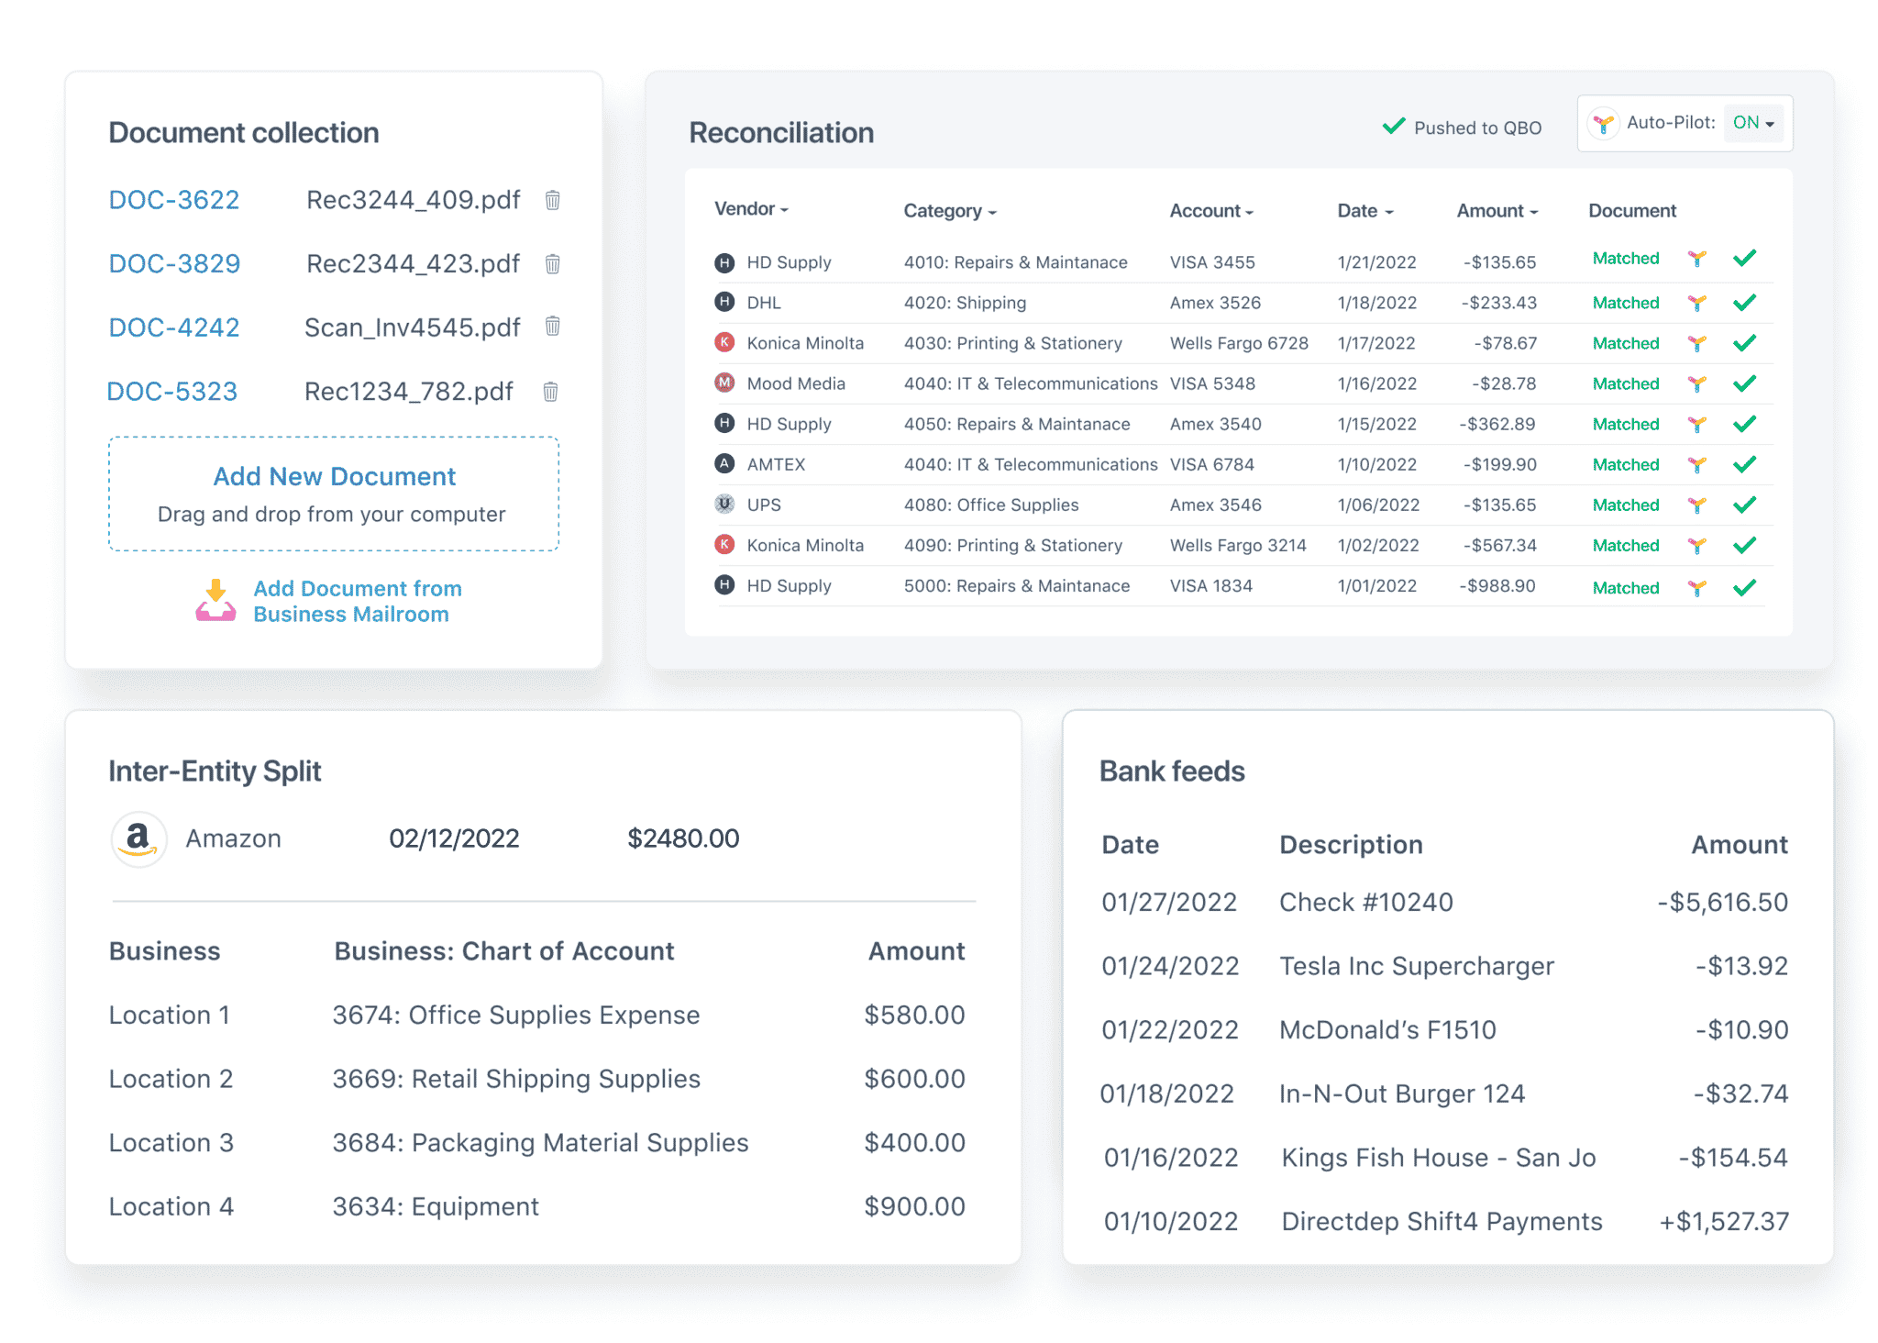Click the '4080: Office Supplies' category cell
This screenshot has width=1878, height=1343.
991,505
